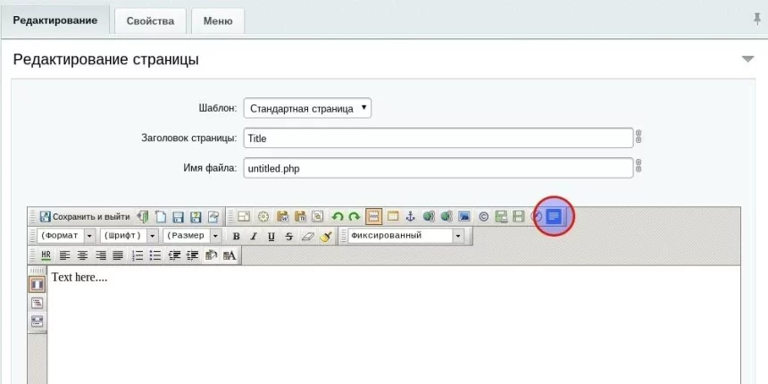Toggle bold formatting

237,237
